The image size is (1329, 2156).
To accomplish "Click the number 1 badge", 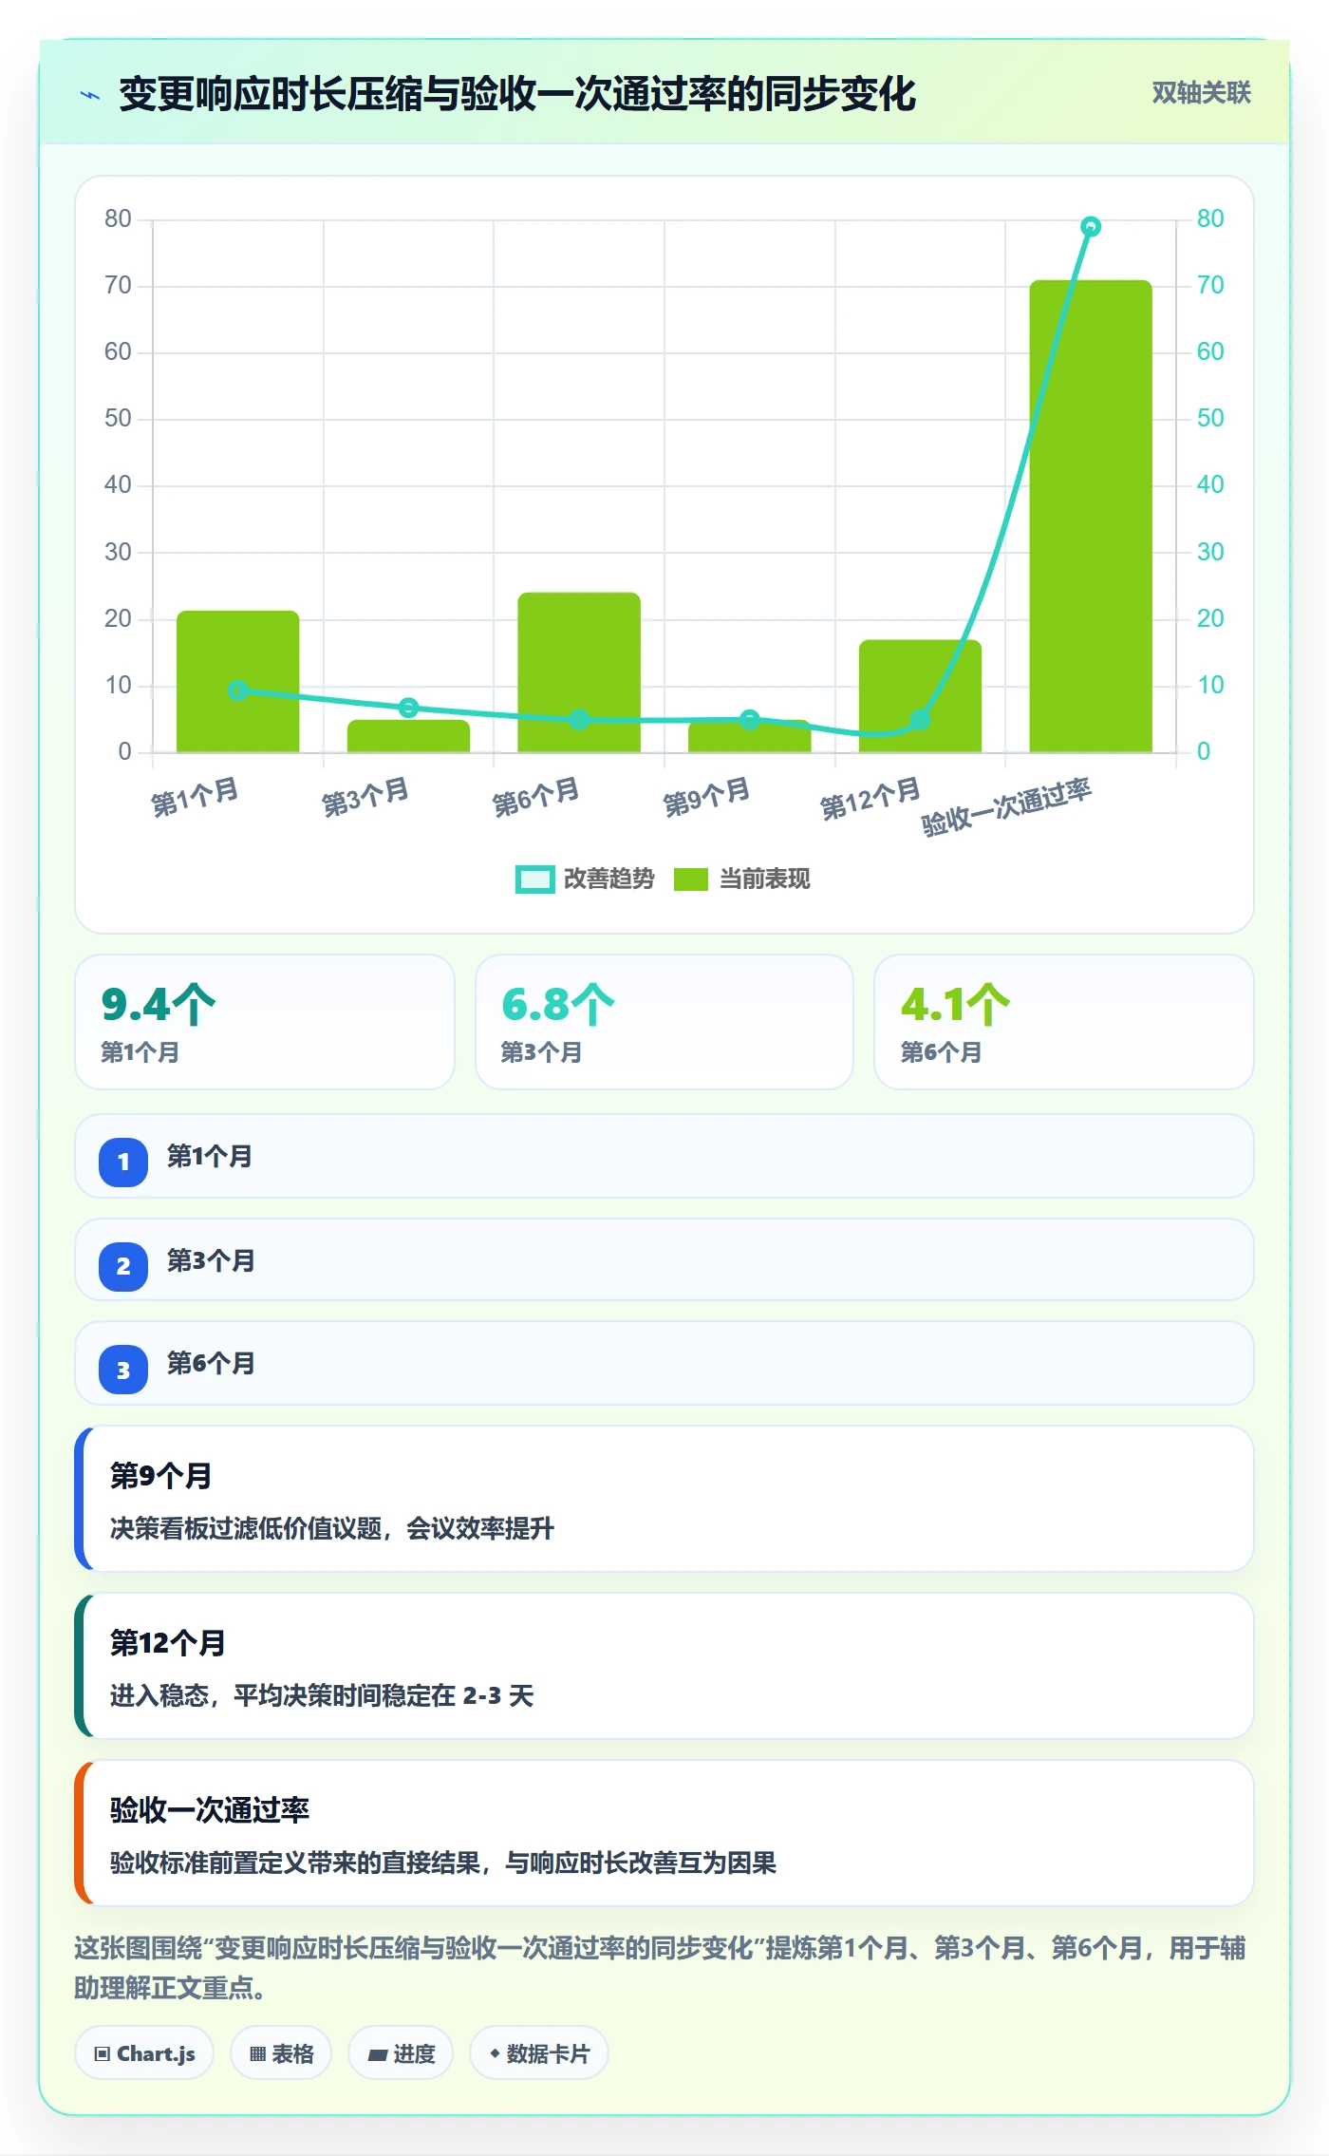I will click(123, 1163).
